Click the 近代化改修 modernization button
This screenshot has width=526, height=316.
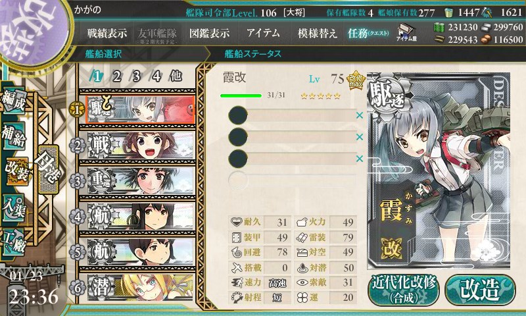point(404,290)
